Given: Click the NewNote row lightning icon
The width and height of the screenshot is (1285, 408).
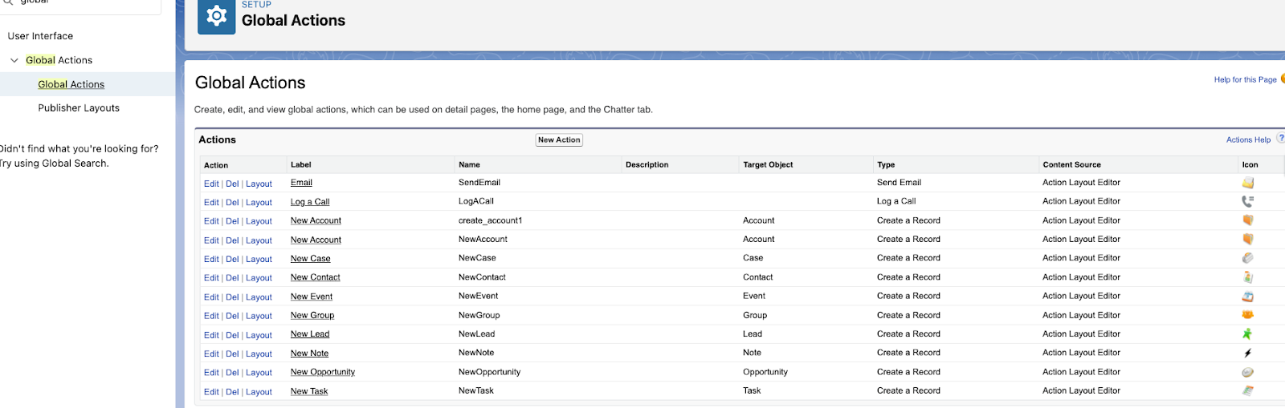Looking at the screenshot, I should pos(1247,353).
